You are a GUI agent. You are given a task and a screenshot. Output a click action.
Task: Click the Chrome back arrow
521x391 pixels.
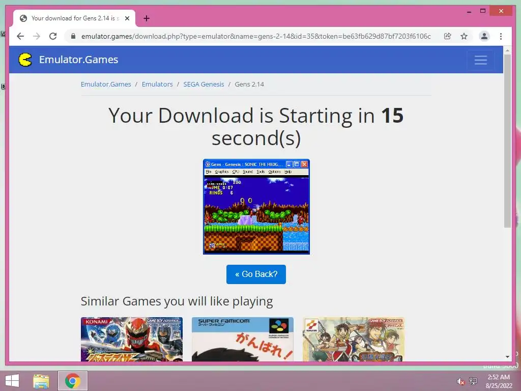click(20, 36)
